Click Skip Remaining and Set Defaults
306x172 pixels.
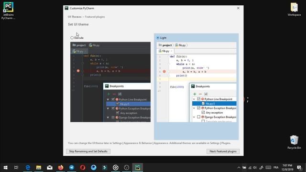[x=88, y=151]
